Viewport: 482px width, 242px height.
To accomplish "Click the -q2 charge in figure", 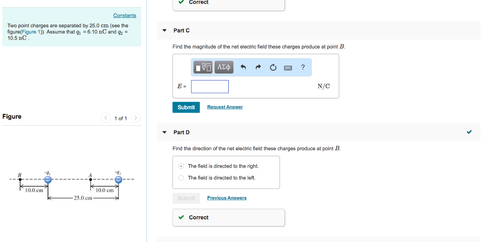I will (118, 180).
